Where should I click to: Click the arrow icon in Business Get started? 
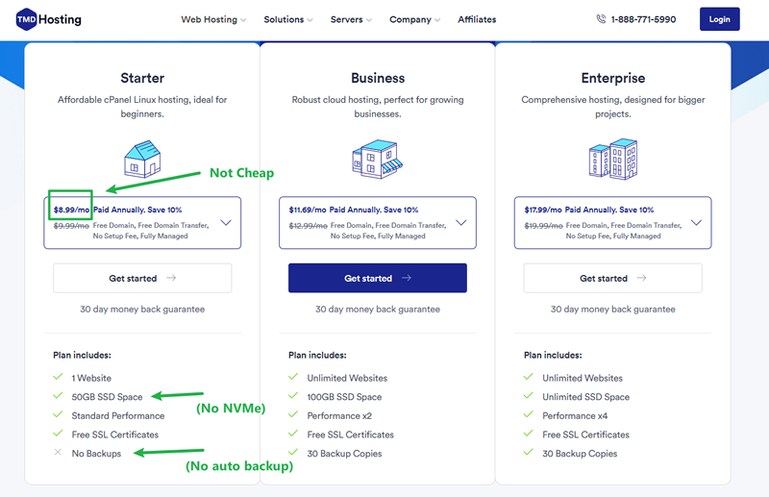pyautogui.click(x=406, y=278)
